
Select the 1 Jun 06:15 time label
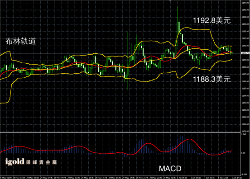click(x=183, y=178)
